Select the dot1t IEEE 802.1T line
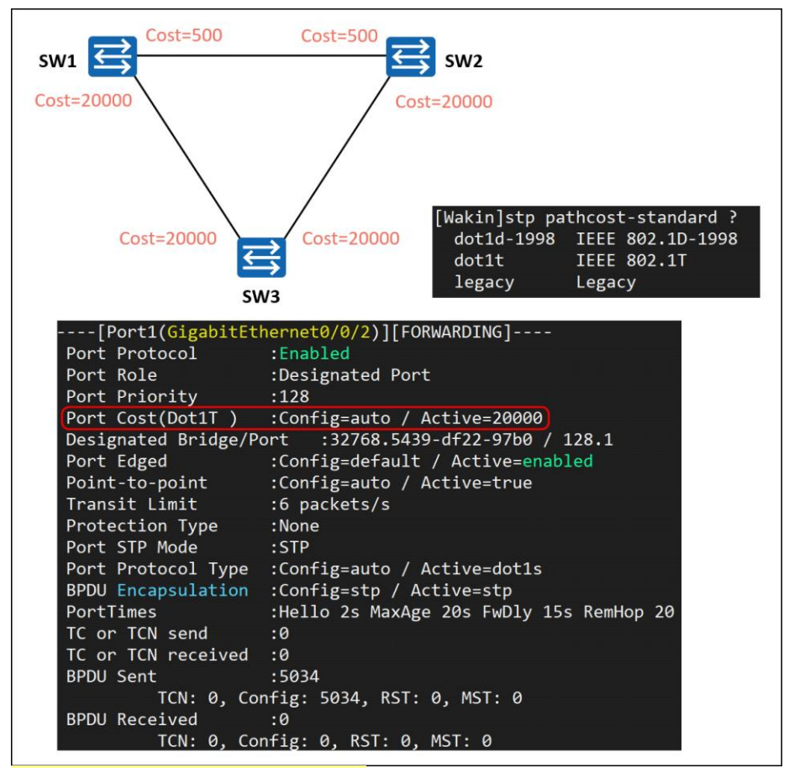 pos(570,260)
